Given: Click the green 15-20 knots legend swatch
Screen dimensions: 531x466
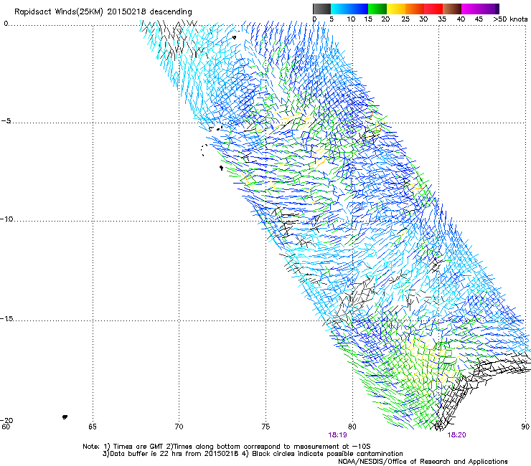Looking at the screenshot, I should coord(377,9).
